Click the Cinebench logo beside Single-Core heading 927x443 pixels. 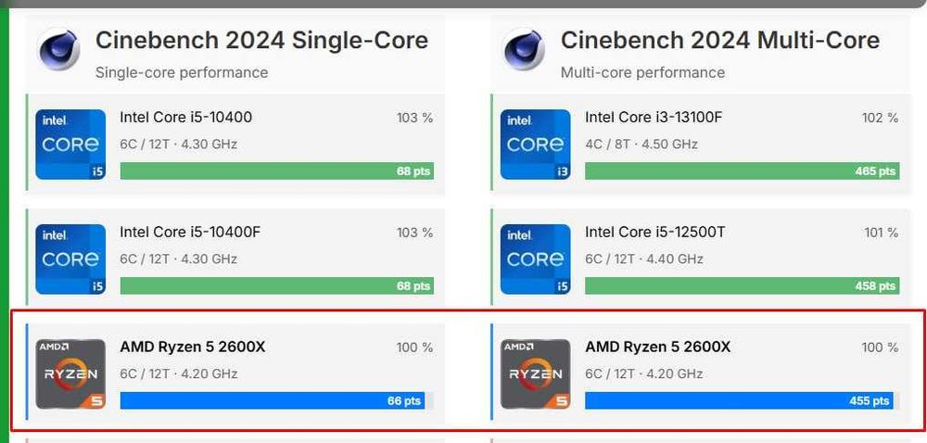point(58,49)
